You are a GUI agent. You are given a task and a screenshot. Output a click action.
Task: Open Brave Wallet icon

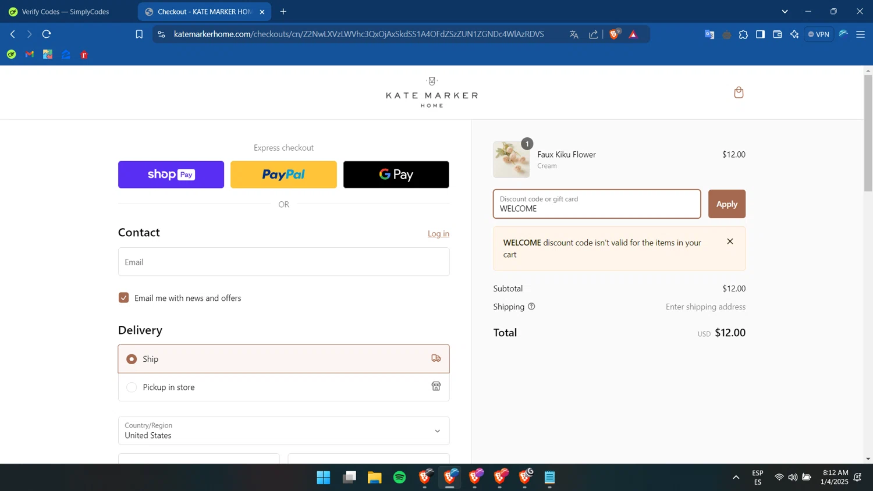click(777, 34)
